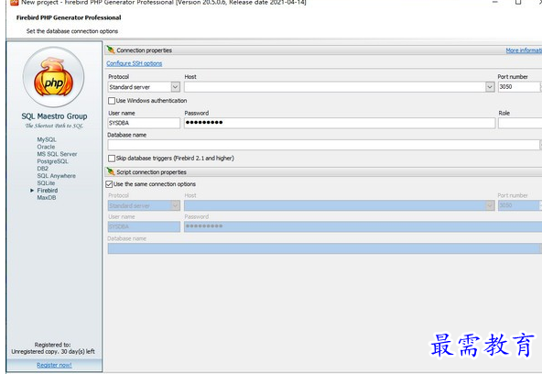Click the User name field with SYSDBA
This screenshot has height=374, width=542.
144,123
